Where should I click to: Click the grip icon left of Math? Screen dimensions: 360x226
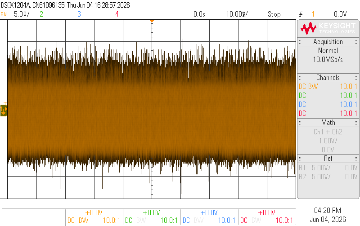[x=300, y=123]
